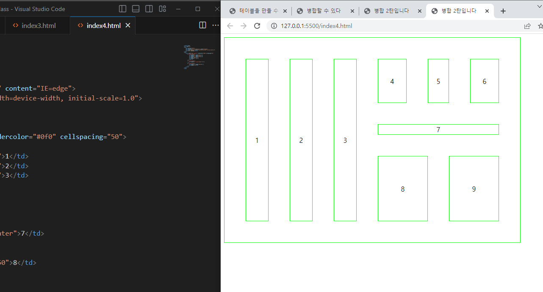This screenshot has height=292, width=543.
Task: Click the >7</td> code line
Action: 22,234
